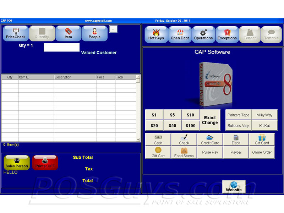284x213 pixels.
Task: Choose the Paypal tender type
Action: coord(236,152)
